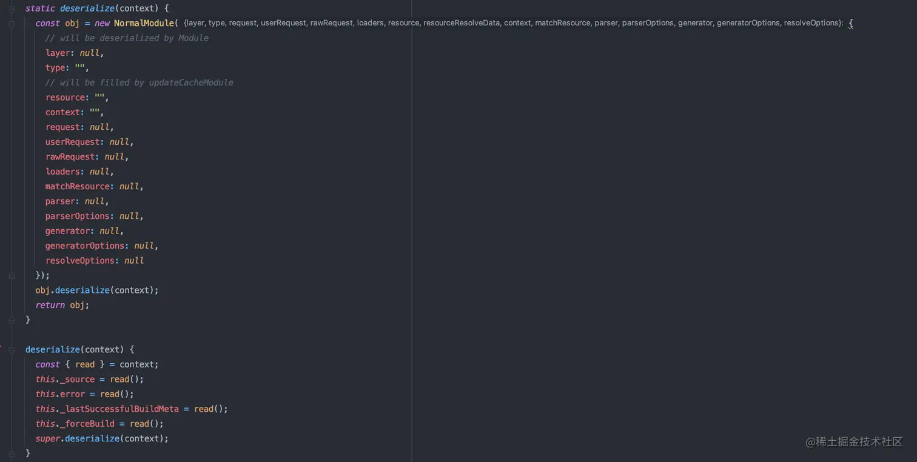The width and height of the screenshot is (917, 462).
Task: Click comment 'will be deserialized by Module'
Action: (x=127, y=38)
